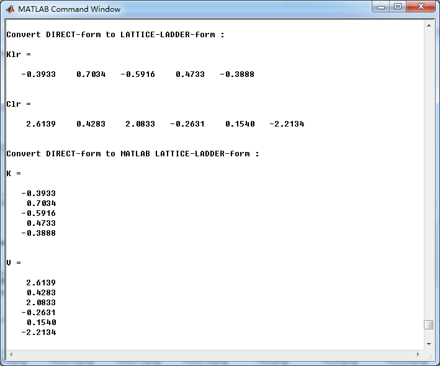Minimize the MATLAB Command Window
The width and height of the screenshot is (440, 366).
pos(381,7)
